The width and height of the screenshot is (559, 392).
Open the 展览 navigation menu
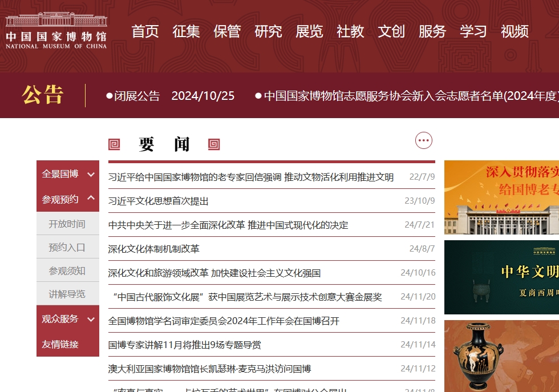click(x=310, y=32)
